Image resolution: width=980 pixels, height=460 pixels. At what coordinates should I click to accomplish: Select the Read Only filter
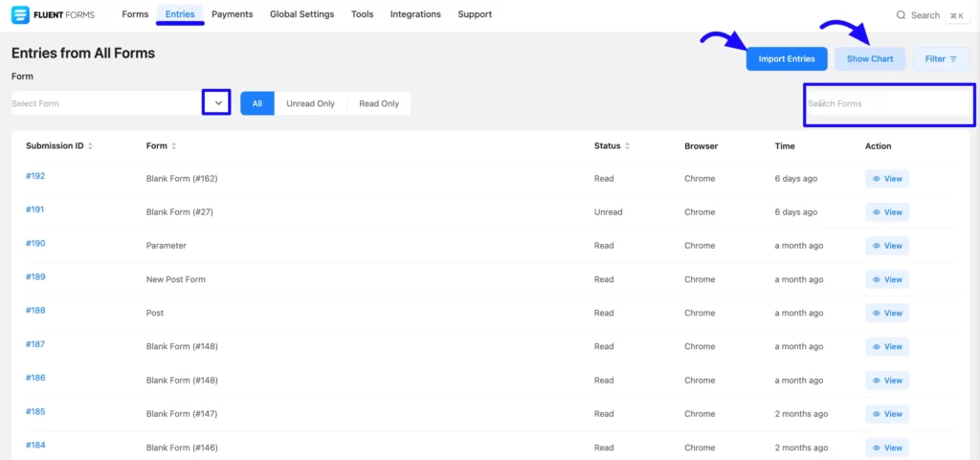[379, 103]
